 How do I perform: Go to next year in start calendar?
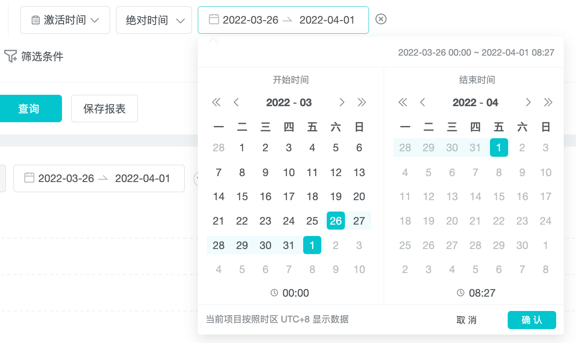pos(362,102)
